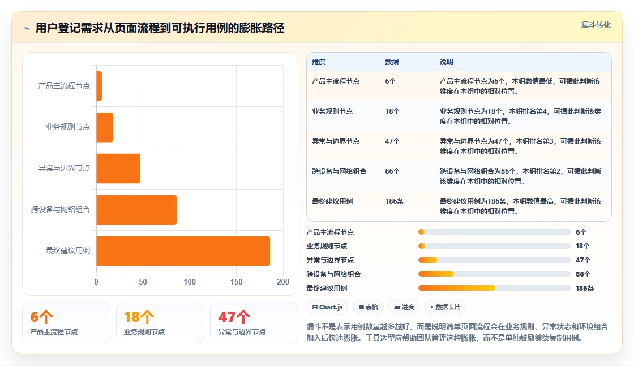Click the 跨设备与网络组合 label on the chart axis
634x366 pixels.
click(60, 209)
